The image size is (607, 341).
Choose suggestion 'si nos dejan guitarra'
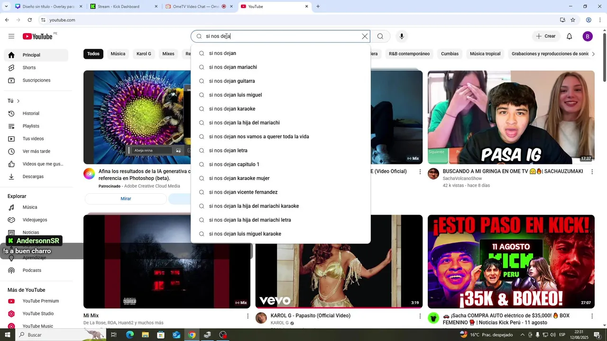pos(280,81)
